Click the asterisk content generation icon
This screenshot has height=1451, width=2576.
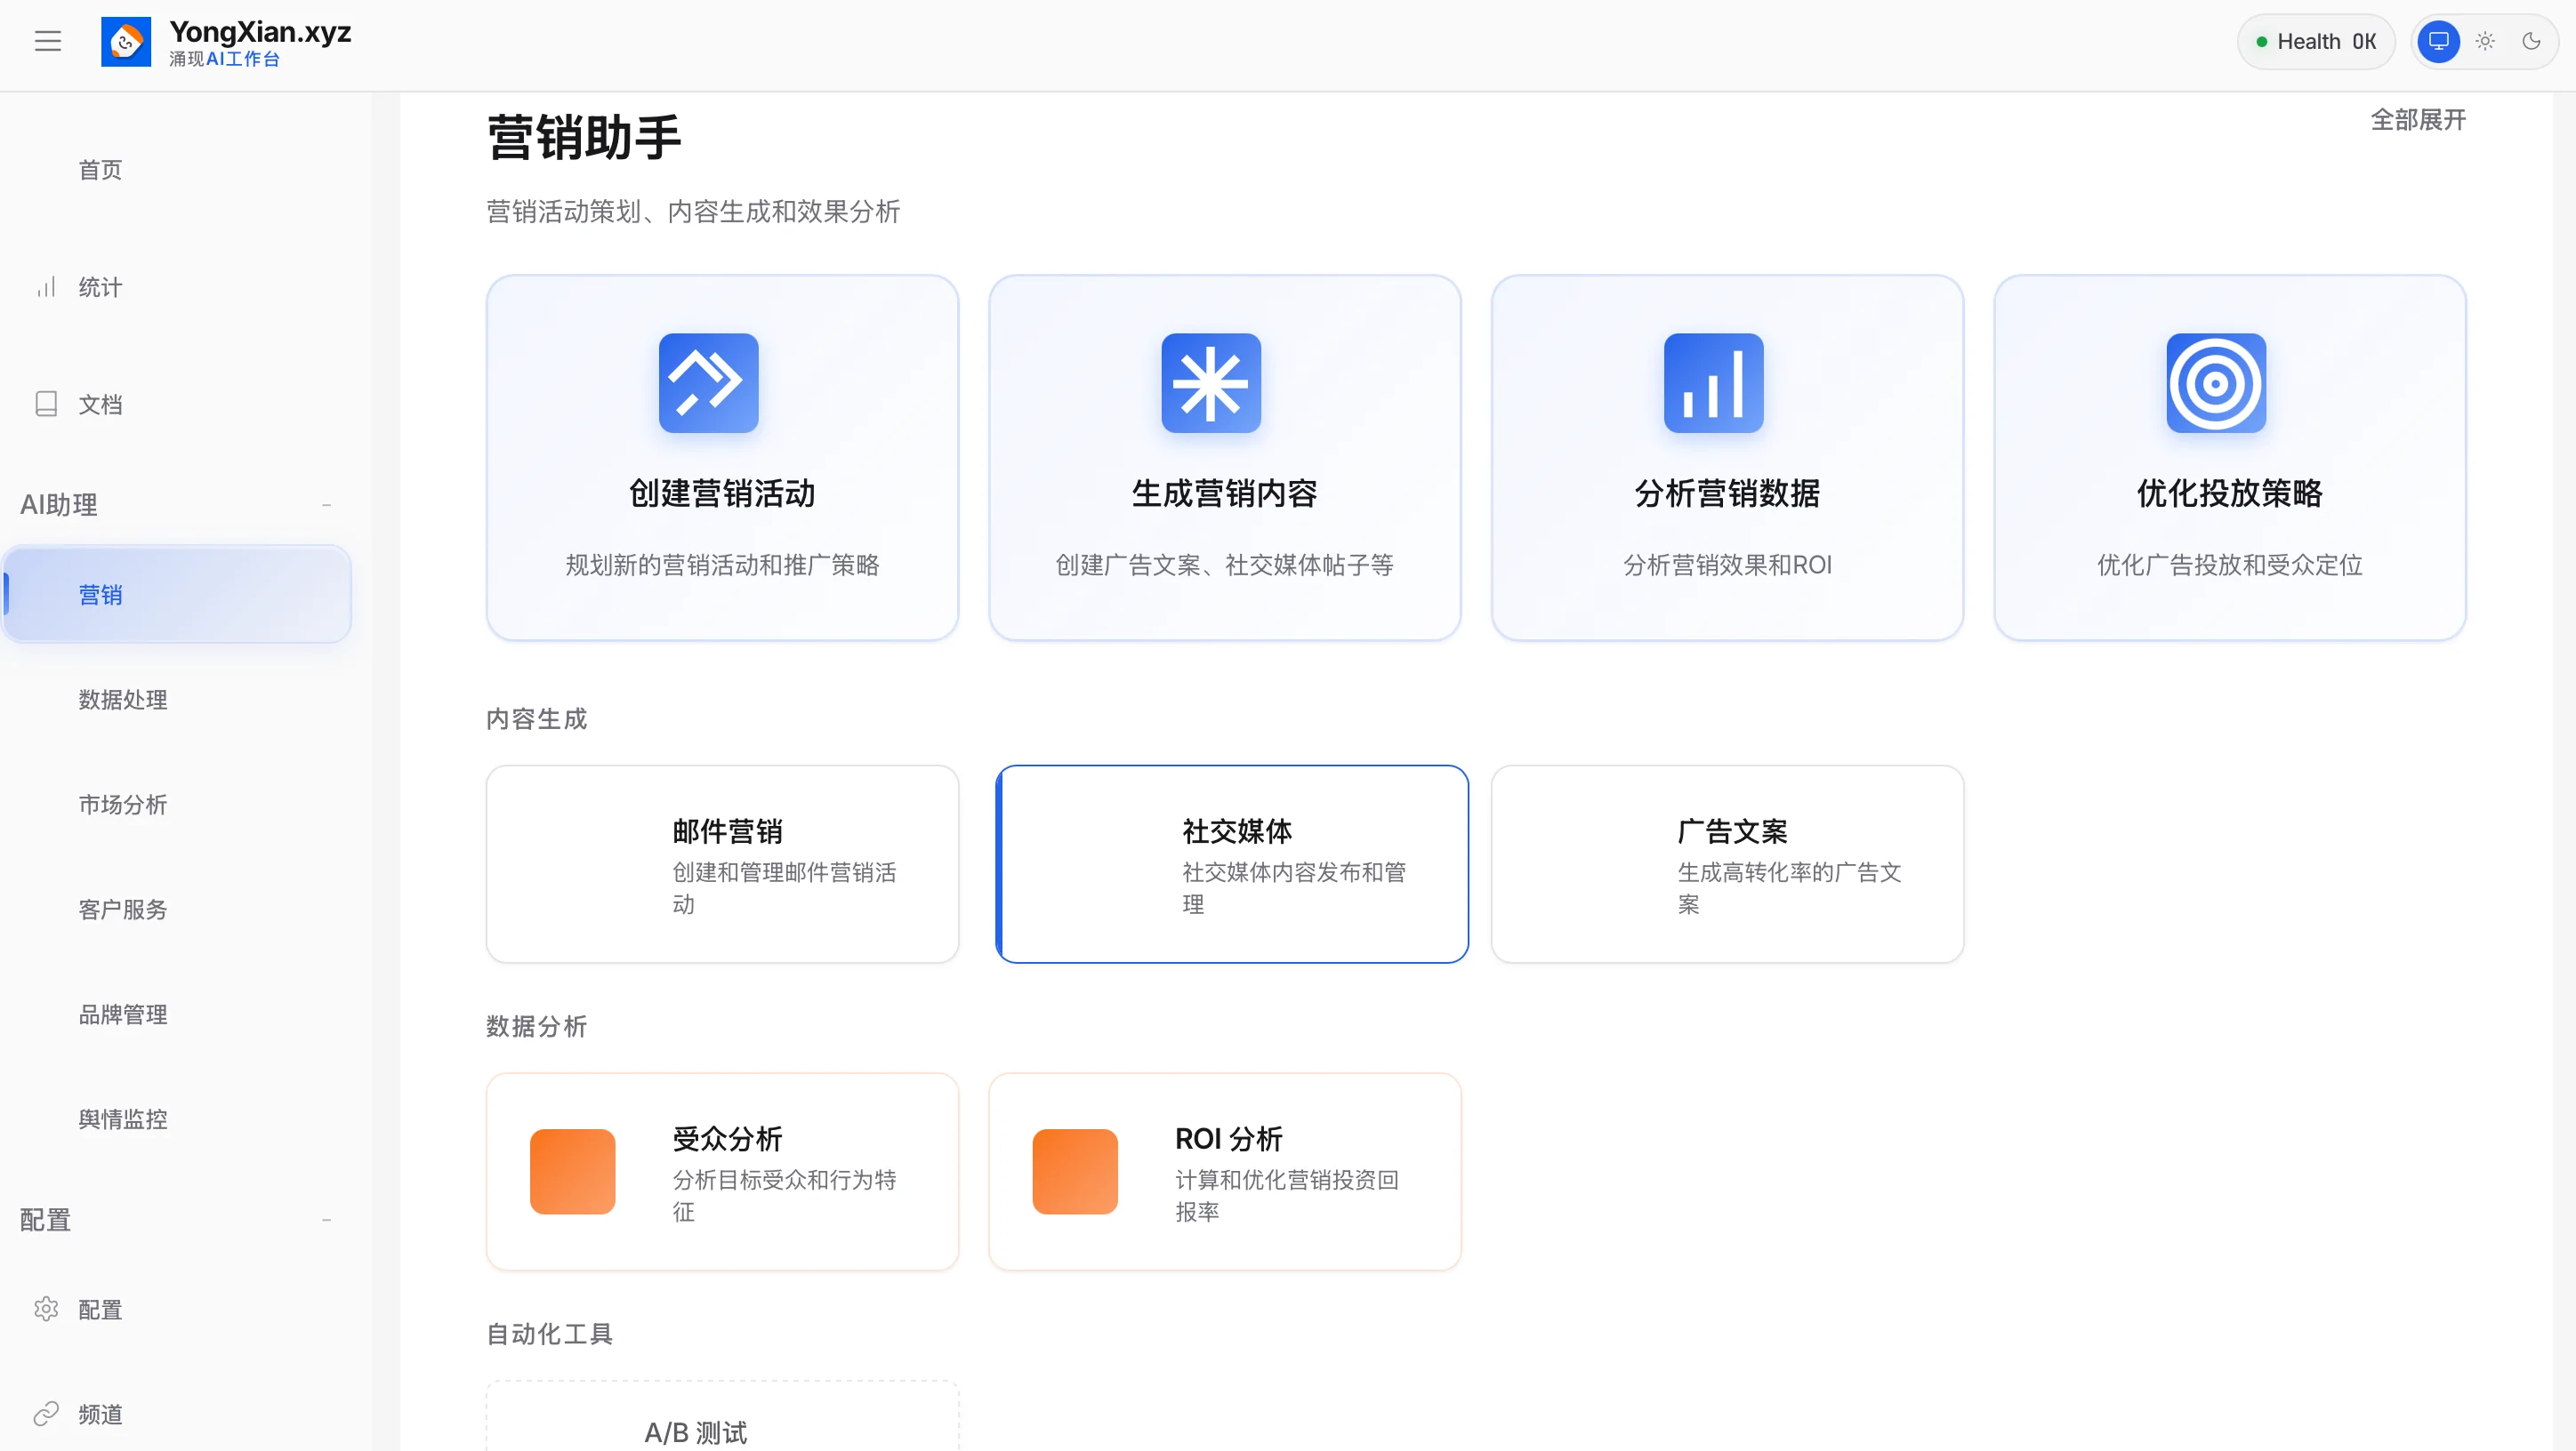[x=1210, y=382]
